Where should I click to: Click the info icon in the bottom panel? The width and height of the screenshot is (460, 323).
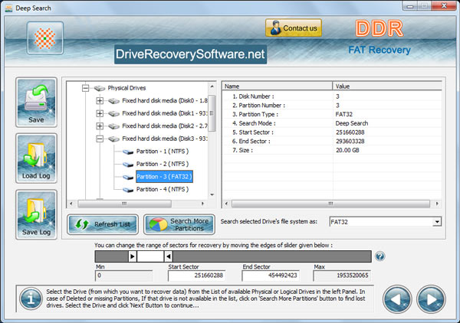click(x=31, y=299)
